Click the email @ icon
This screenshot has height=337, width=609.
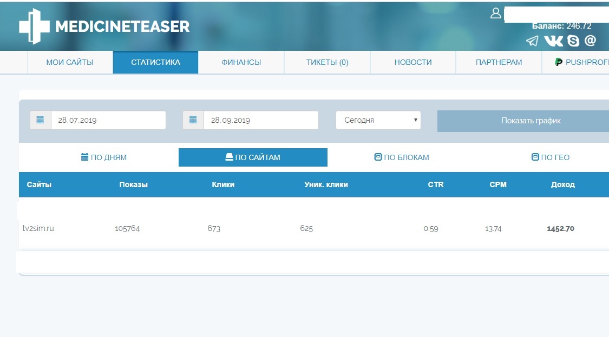point(591,41)
